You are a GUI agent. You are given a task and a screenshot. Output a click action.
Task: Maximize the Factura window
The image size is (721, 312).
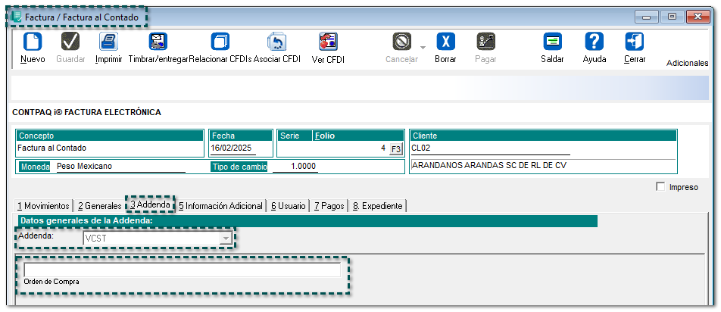[x=673, y=17]
